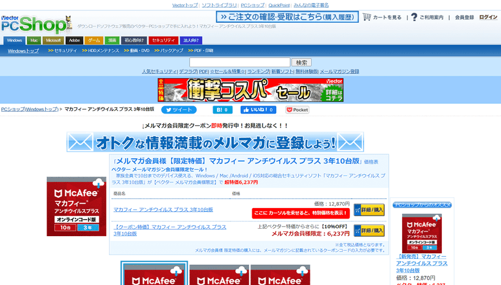
Task: Click the 価格表 label beside the title
Action: tap(371, 162)
